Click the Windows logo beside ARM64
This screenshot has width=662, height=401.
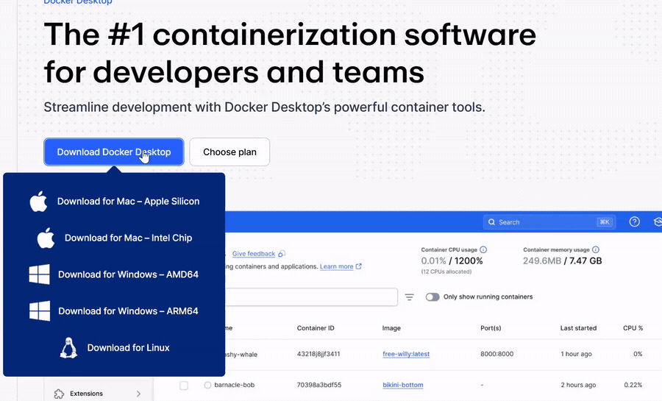click(40, 311)
